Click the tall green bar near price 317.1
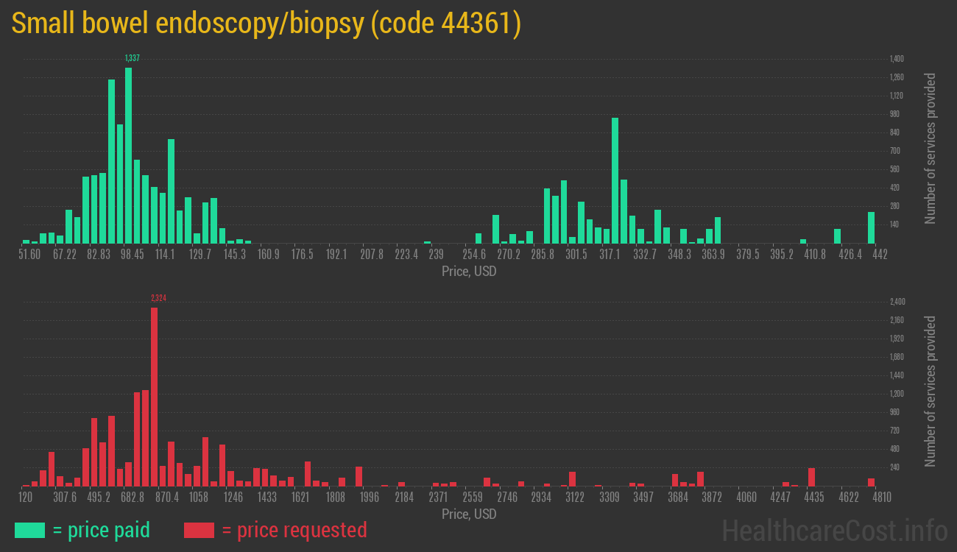Image resolution: width=957 pixels, height=552 pixels. 615,184
